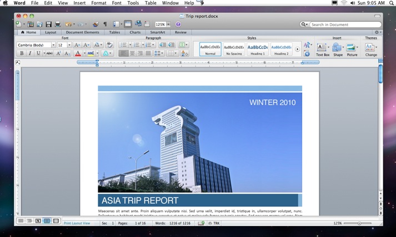Toggle Bold formatting

tap(22, 54)
